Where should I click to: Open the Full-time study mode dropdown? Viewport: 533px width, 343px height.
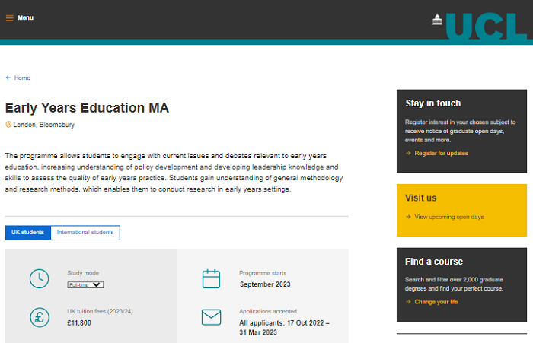pos(85,284)
